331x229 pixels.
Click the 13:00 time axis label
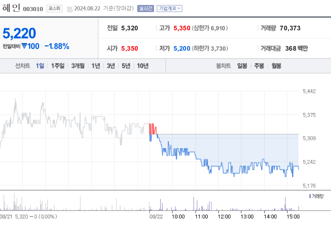coord(247,217)
